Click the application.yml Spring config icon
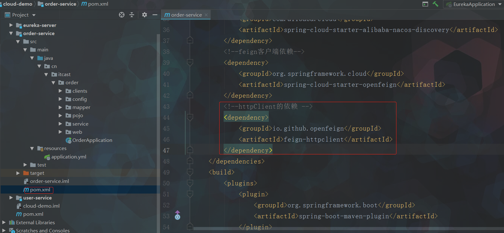The height and width of the screenshot is (233, 504). [x=47, y=157]
